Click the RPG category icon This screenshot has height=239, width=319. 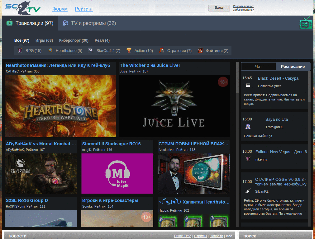click(x=20, y=50)
